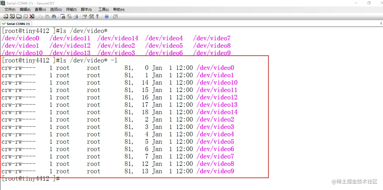Click the Quick Connect lightning icon

click(12, 16)
